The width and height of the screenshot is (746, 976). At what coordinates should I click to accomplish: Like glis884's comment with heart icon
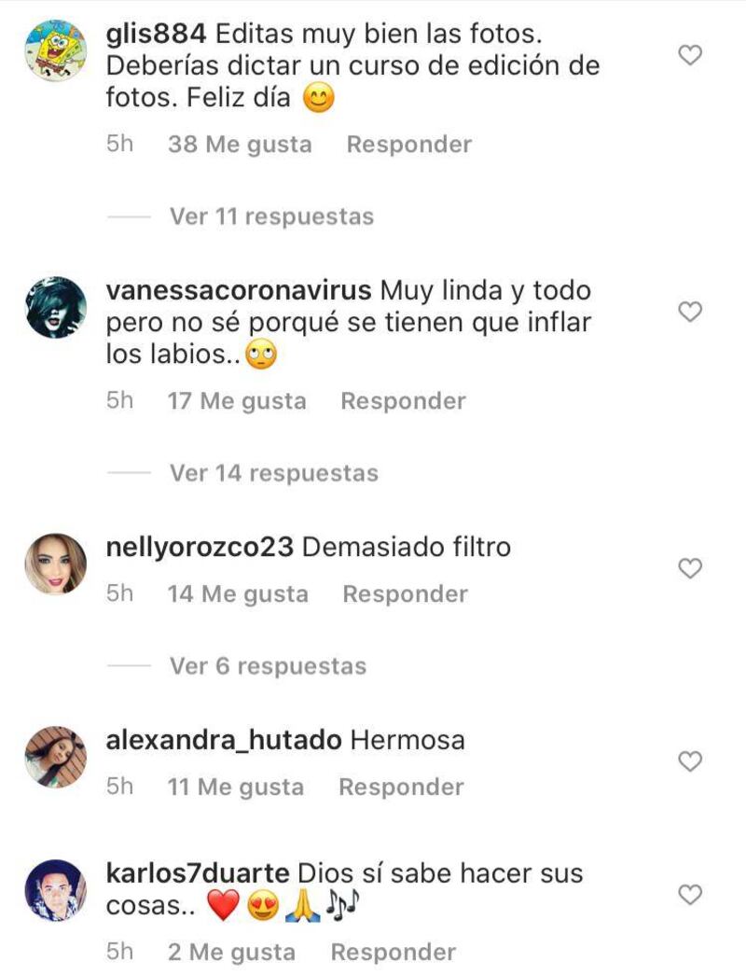[689, 55]
